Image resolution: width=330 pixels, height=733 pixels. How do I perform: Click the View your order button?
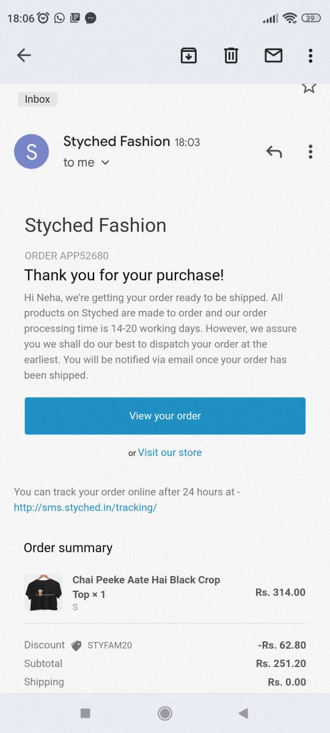(x=165, y=416)
